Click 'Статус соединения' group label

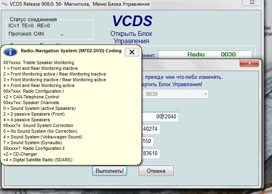point(33,19)
